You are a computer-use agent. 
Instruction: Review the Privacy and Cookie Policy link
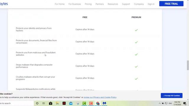coord(100,97)
